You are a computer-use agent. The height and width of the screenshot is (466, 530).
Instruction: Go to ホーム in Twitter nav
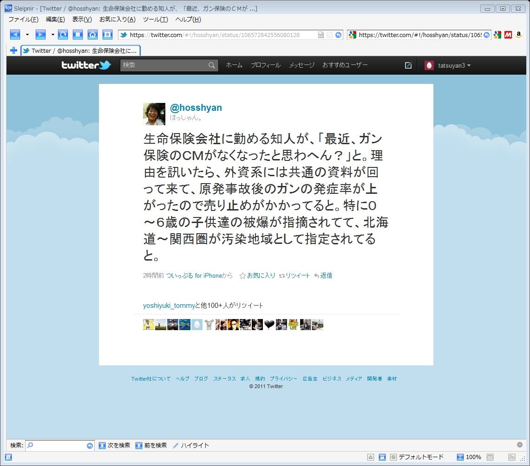234,65
